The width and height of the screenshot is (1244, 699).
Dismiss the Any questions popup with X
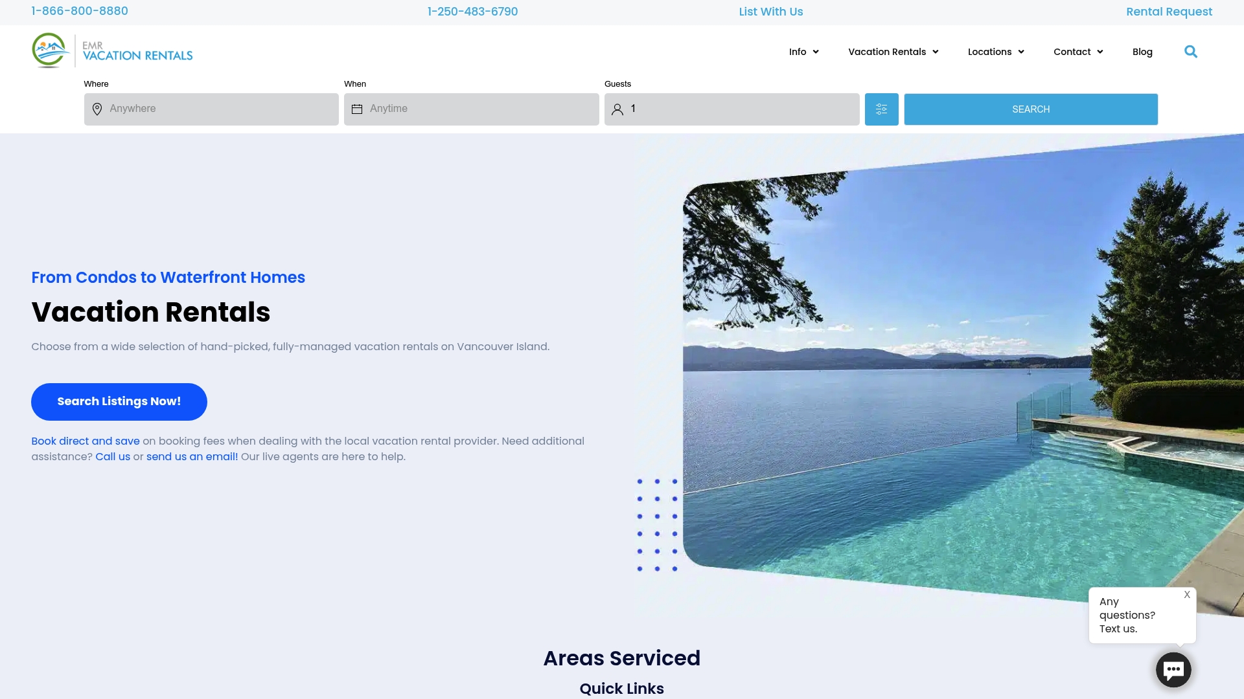coord(1188,594)
